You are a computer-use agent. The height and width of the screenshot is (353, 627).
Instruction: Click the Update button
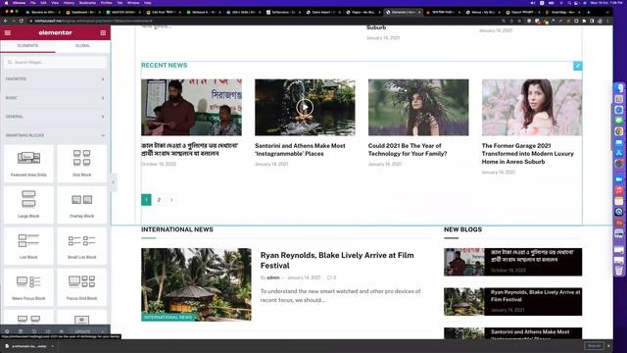[x=82, y=331]
